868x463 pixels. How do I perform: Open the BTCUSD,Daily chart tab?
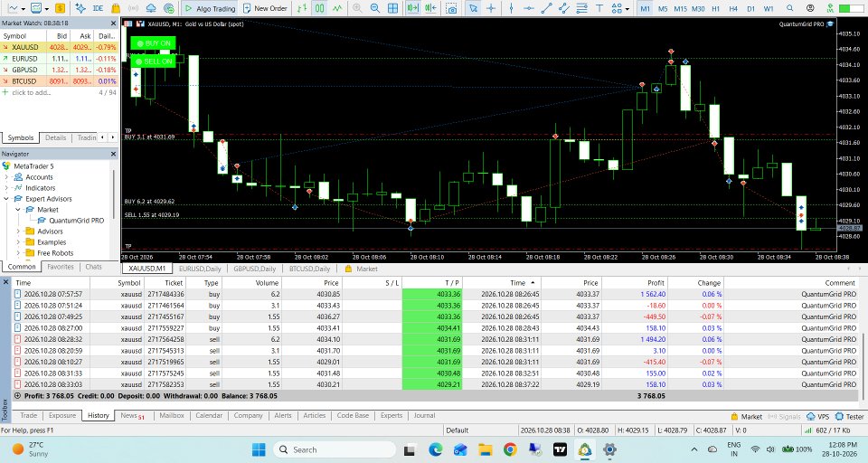coord(309,269)
